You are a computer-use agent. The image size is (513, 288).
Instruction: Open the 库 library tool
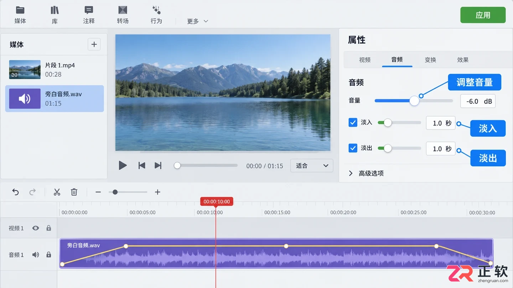click(x=55, y=15)
